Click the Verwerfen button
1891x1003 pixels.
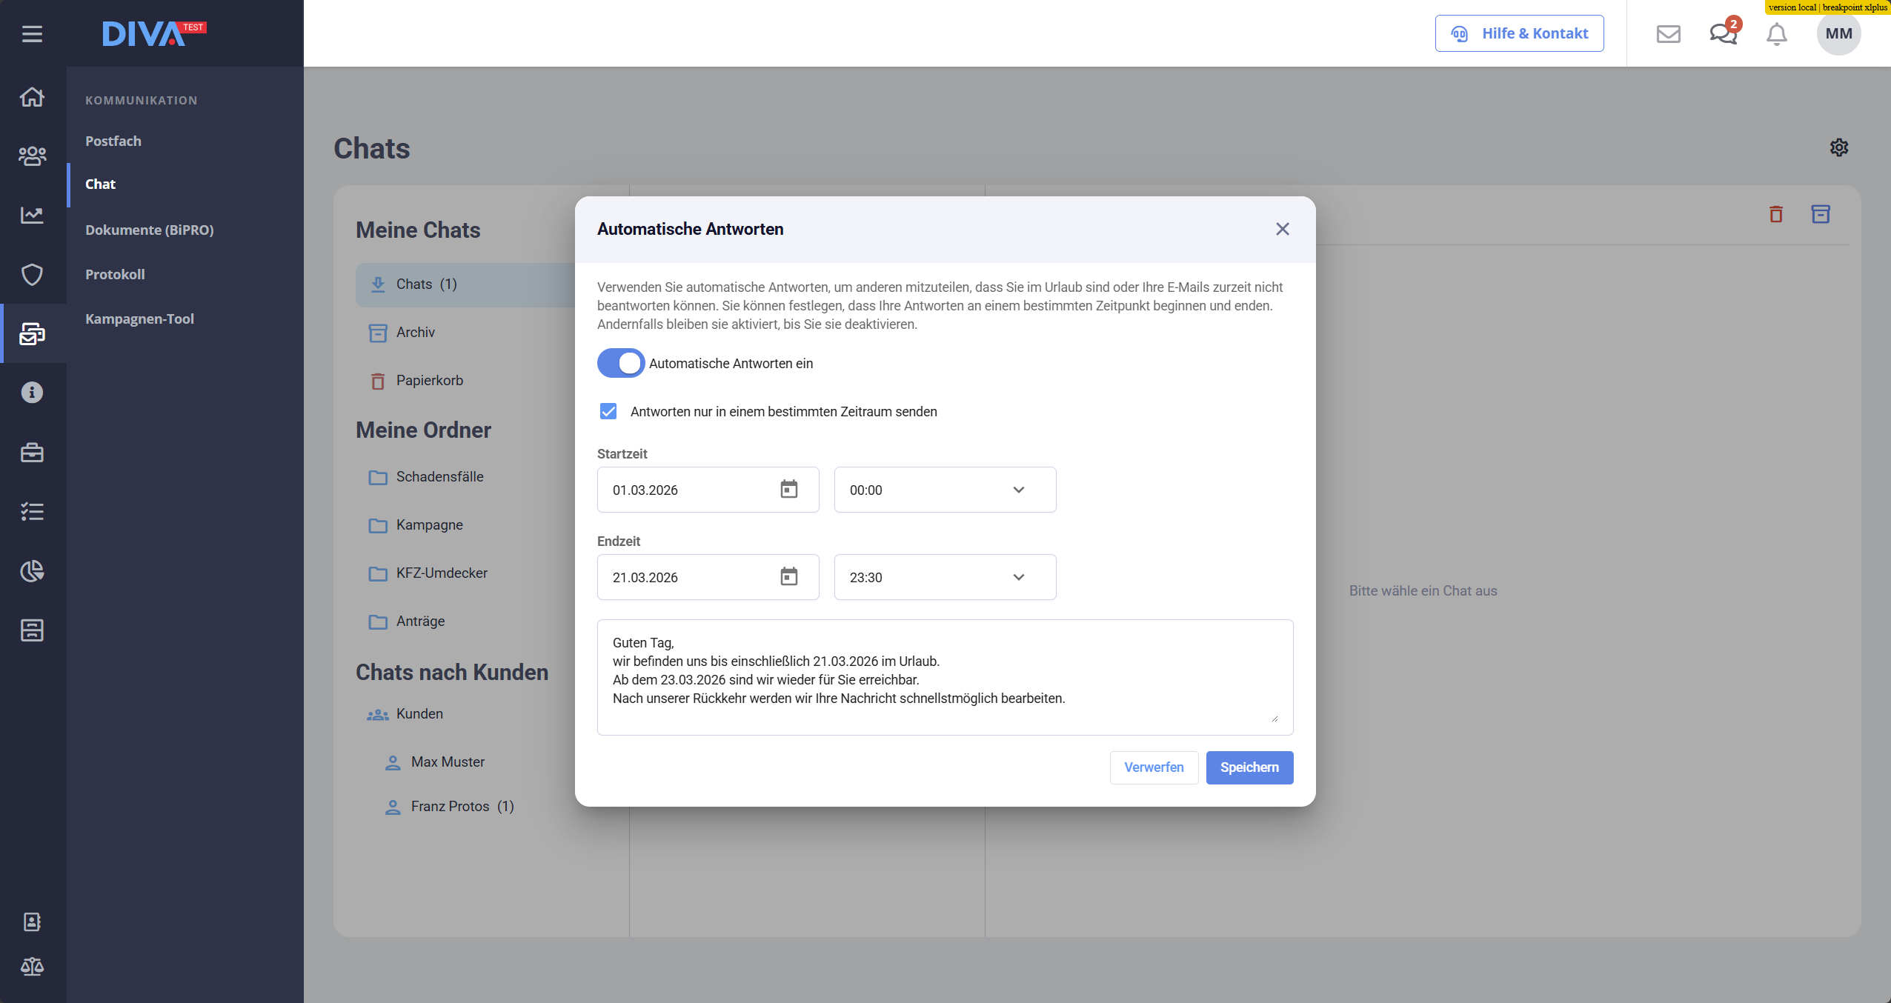coord(1153,767)
